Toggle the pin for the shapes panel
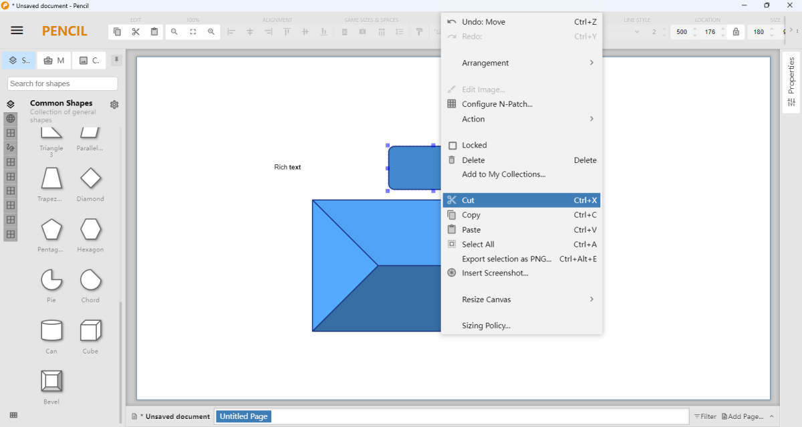The height and width of the screenshot is (427, 802). point(116,60)
